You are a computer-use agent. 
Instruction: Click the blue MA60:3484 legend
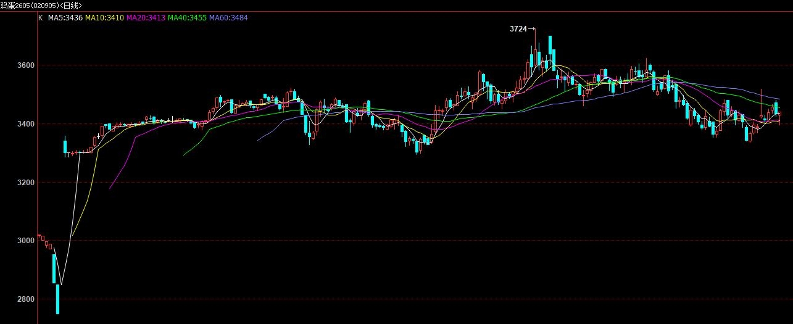point(228,18)
